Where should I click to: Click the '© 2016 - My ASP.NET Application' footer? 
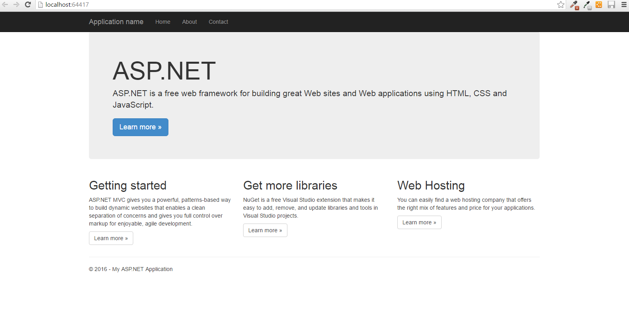point(131,269)
